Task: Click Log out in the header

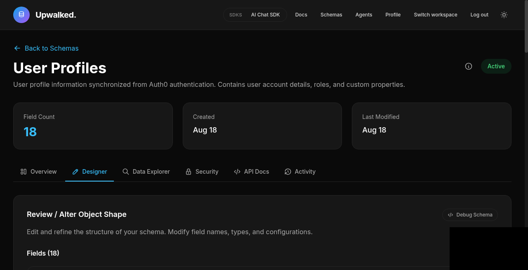Action: (479, 15)
